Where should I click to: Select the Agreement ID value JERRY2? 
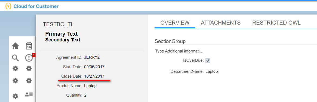click(92, 57)
